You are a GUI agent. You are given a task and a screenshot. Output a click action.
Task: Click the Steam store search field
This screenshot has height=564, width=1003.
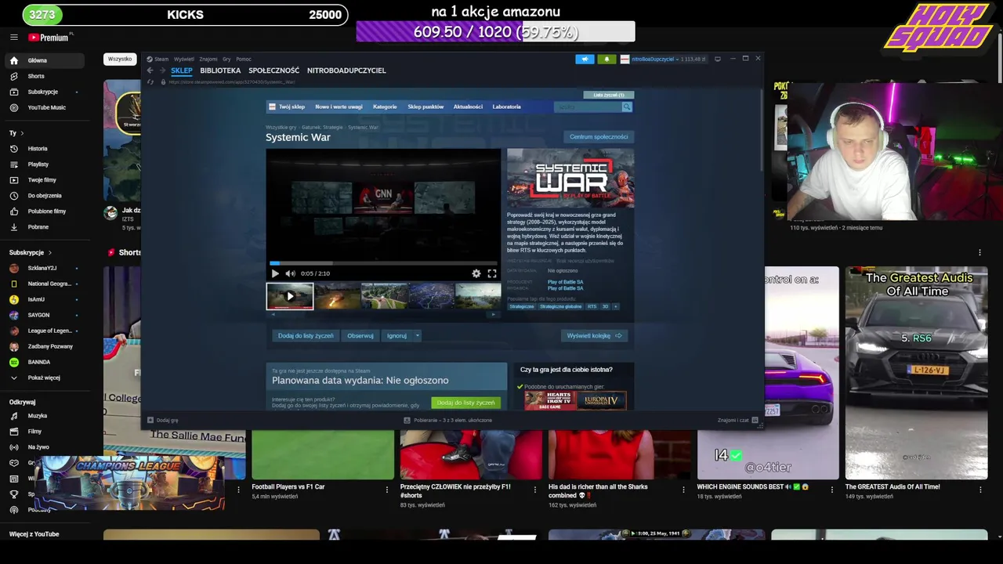point(588,107)
